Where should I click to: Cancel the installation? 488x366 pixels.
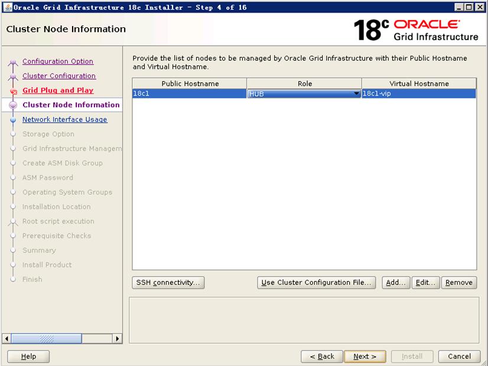click(459, 357)
